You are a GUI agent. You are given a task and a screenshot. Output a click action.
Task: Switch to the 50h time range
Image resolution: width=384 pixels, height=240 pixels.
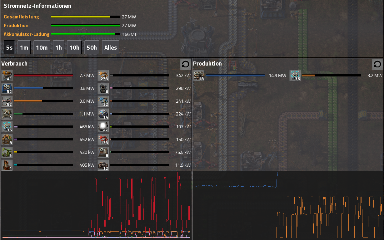92,47
